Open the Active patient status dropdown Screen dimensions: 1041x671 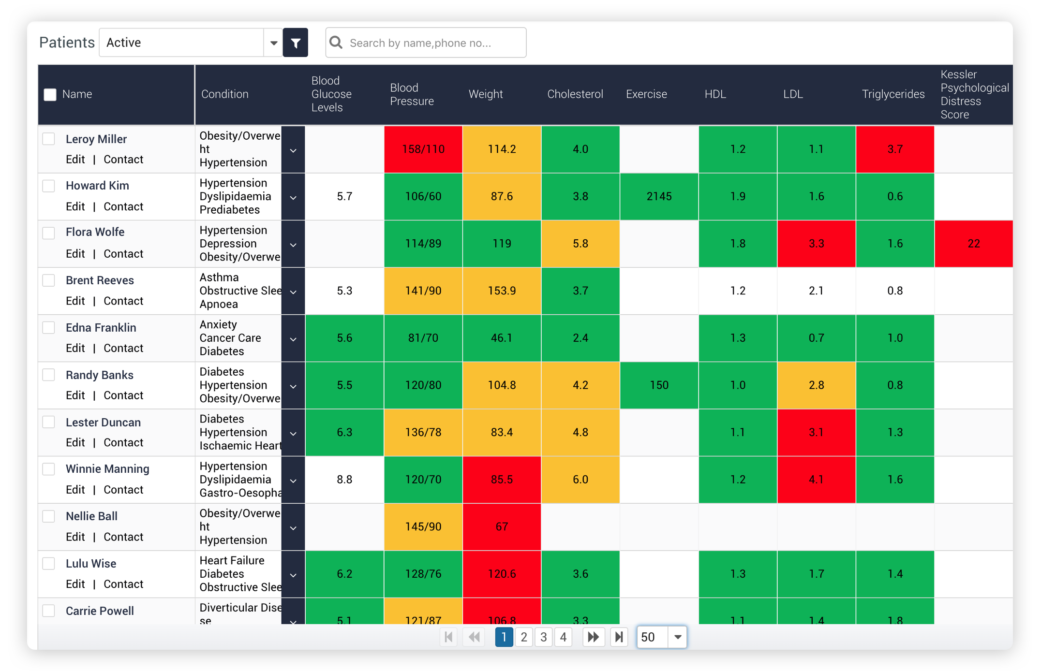[x=273, y=43]
